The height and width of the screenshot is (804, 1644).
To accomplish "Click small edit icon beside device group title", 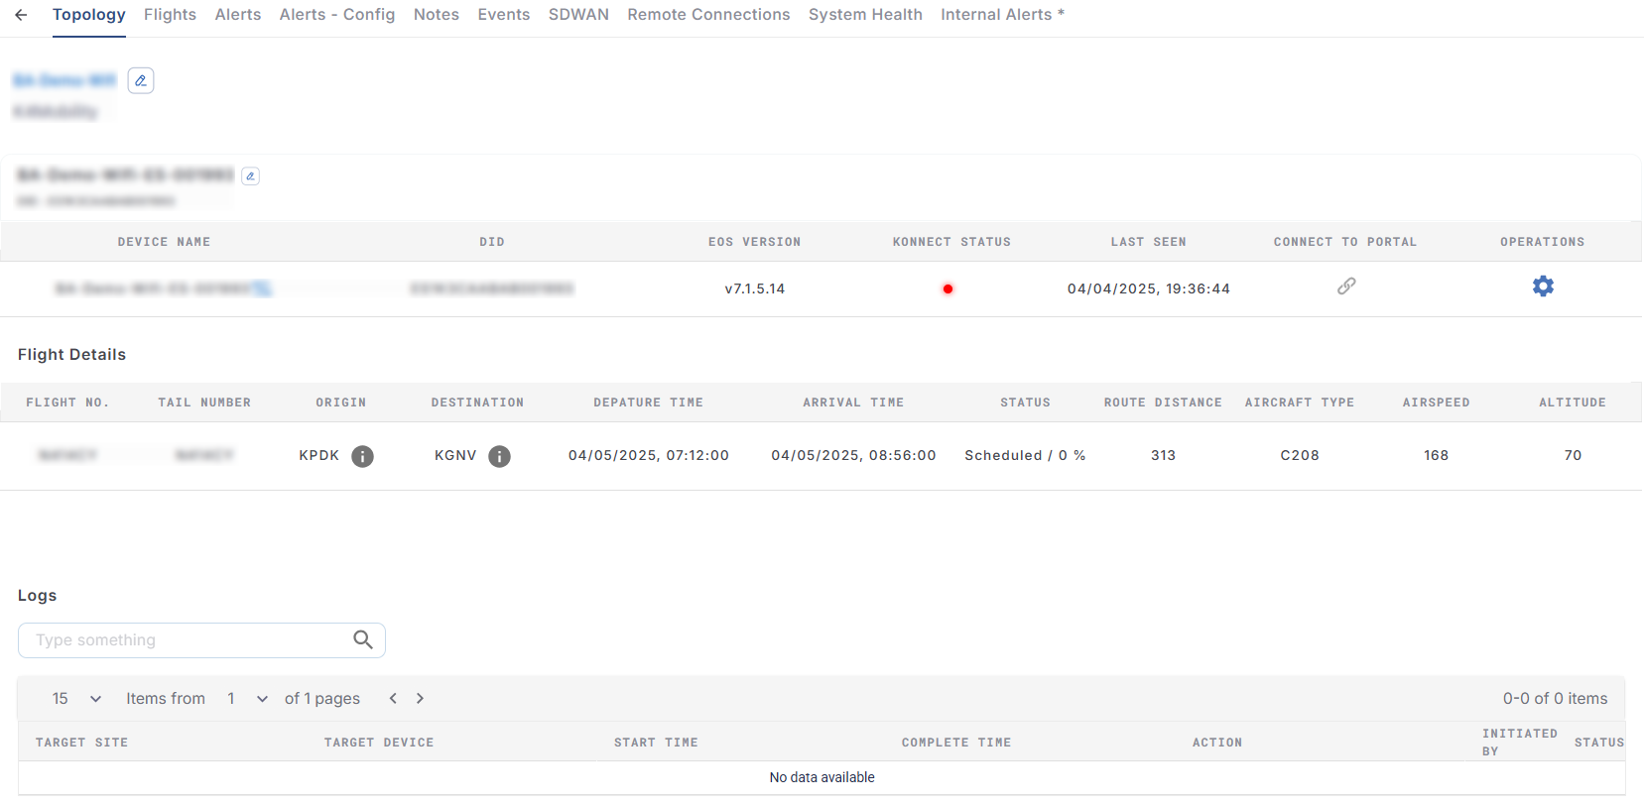I will (251, 176).
